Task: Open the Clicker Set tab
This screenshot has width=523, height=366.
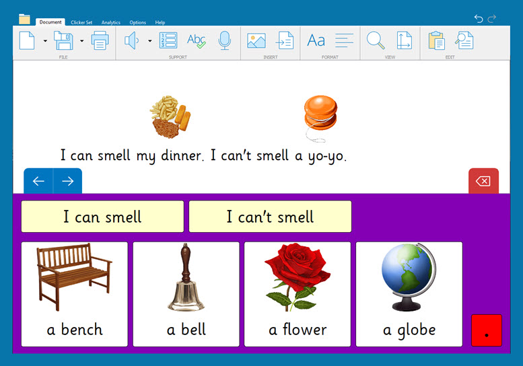Action: click(x=81, y=22)
